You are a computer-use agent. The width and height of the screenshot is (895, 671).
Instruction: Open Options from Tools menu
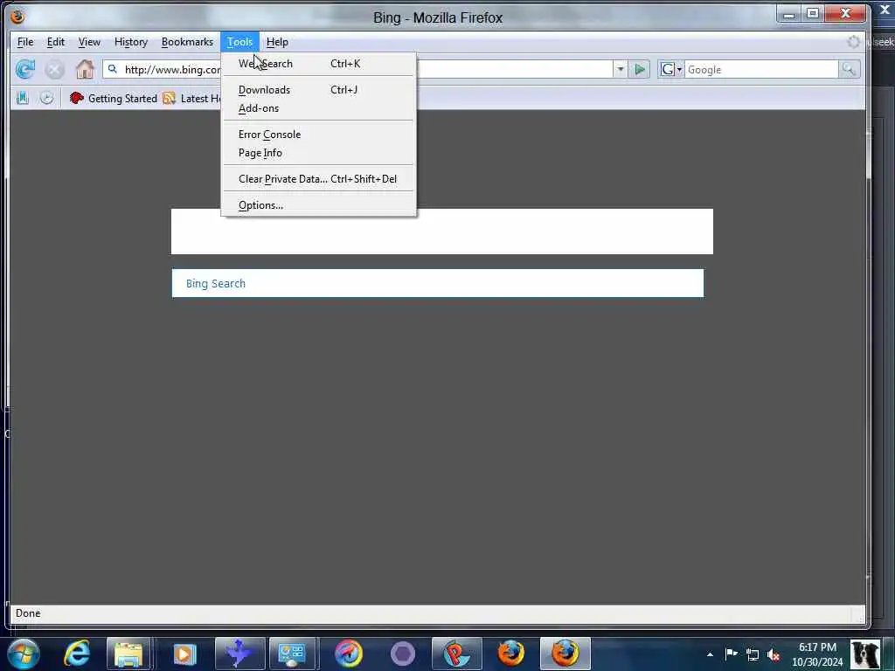(x=318, y=205)
